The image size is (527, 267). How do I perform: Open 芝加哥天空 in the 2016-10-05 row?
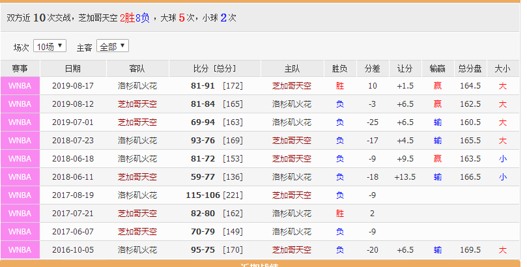[x=292, y=249]
